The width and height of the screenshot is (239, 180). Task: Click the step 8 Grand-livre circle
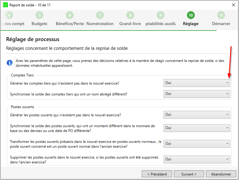pyautogui.click(x=130, y=15)
